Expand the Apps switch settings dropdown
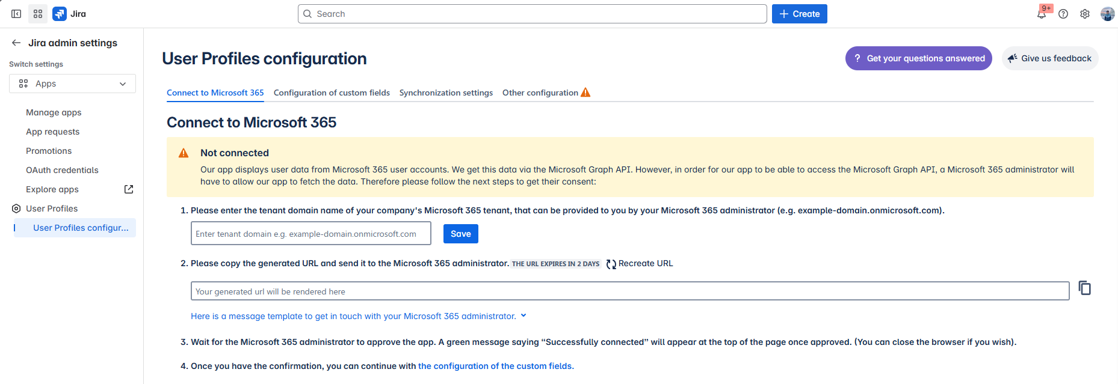1118x384 pixels. pyautogui.click(x=72, y=84)
